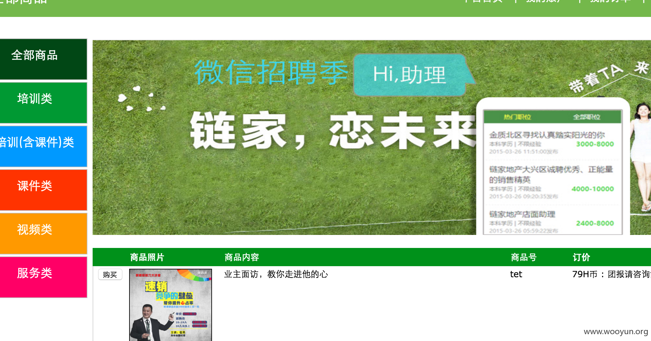Screen dimensions: 651x341
Task: Click the 商品号 column header
Action: [524, 257]
